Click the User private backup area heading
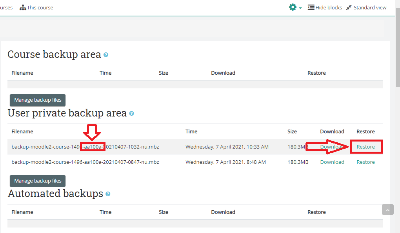The width and height of the screenshot is (400, 233). (x=67, y=113)
